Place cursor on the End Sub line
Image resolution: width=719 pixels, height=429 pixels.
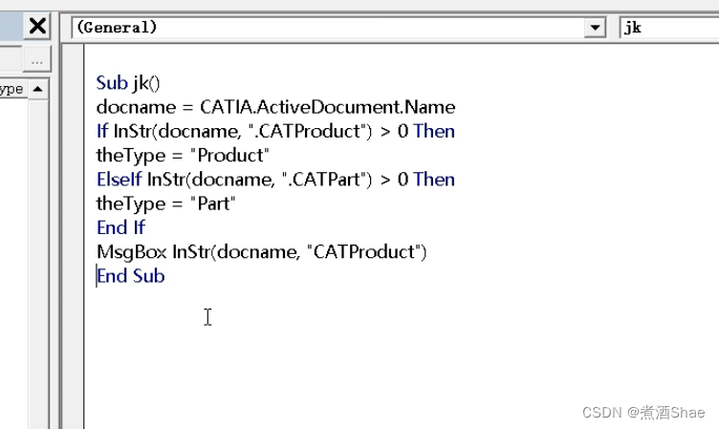131,276
